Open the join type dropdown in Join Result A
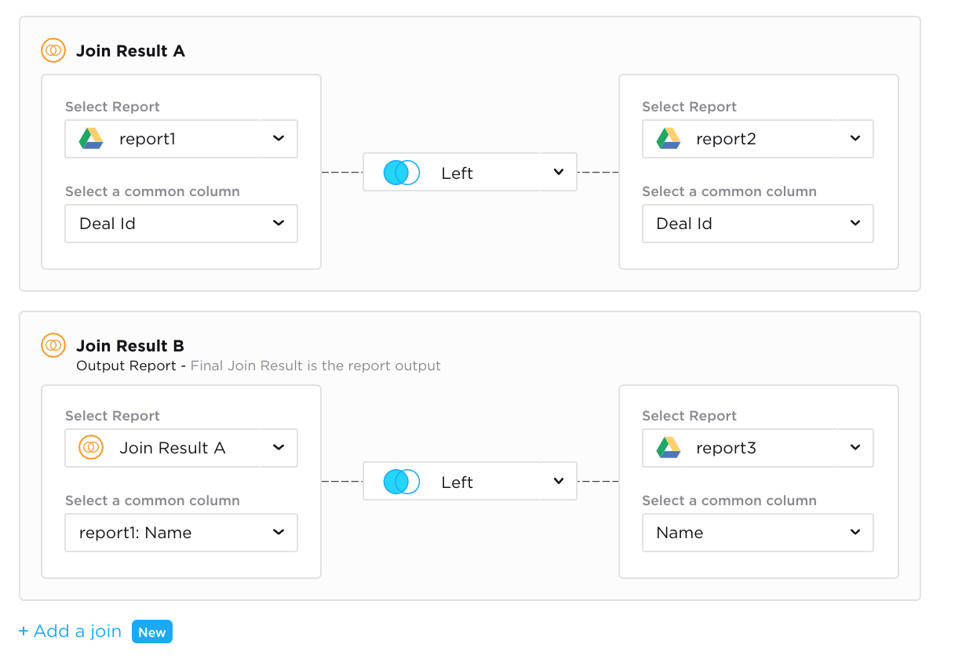The image size is (973, 659). [x=558, y=173]
